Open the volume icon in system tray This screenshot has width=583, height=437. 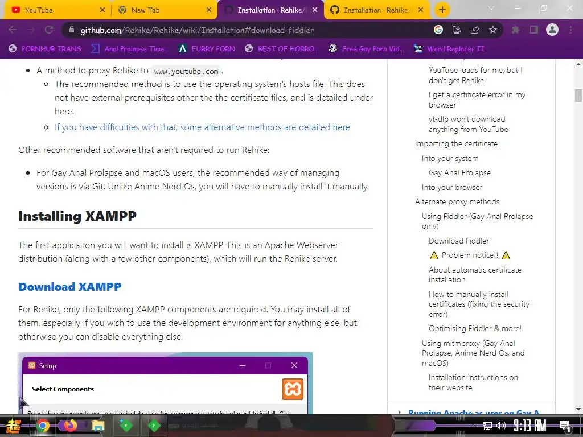coord(501,426)
